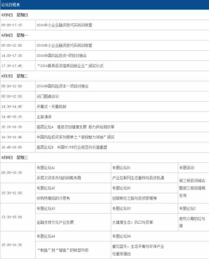Select the 主旨演讲 session
The image size is (209, 259).
click(44, 117)
